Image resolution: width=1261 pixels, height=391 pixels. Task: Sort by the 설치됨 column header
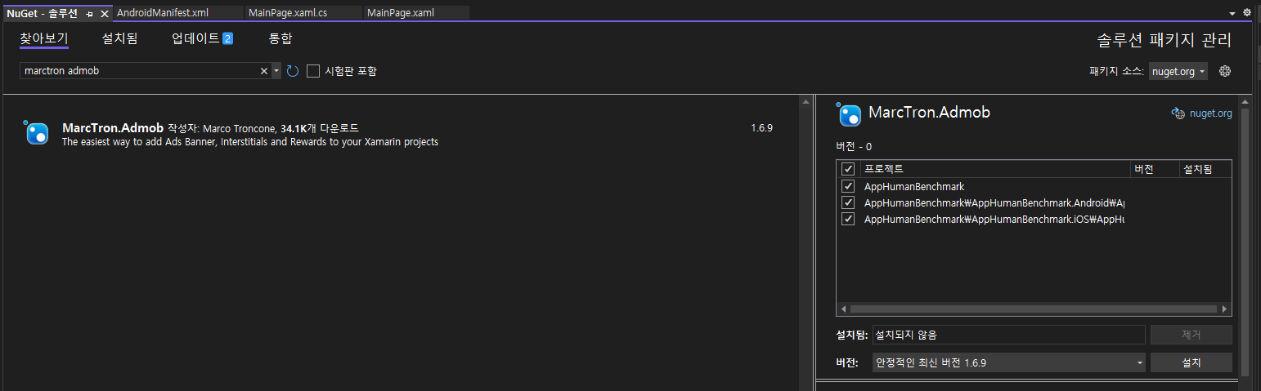[1205, 169]
